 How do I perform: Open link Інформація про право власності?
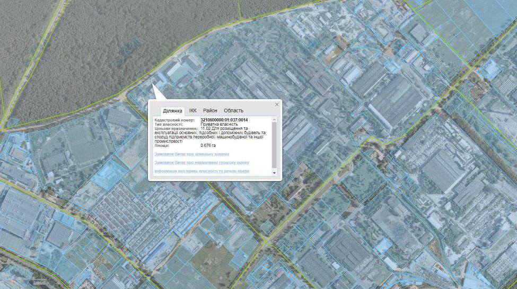(202, 171)
